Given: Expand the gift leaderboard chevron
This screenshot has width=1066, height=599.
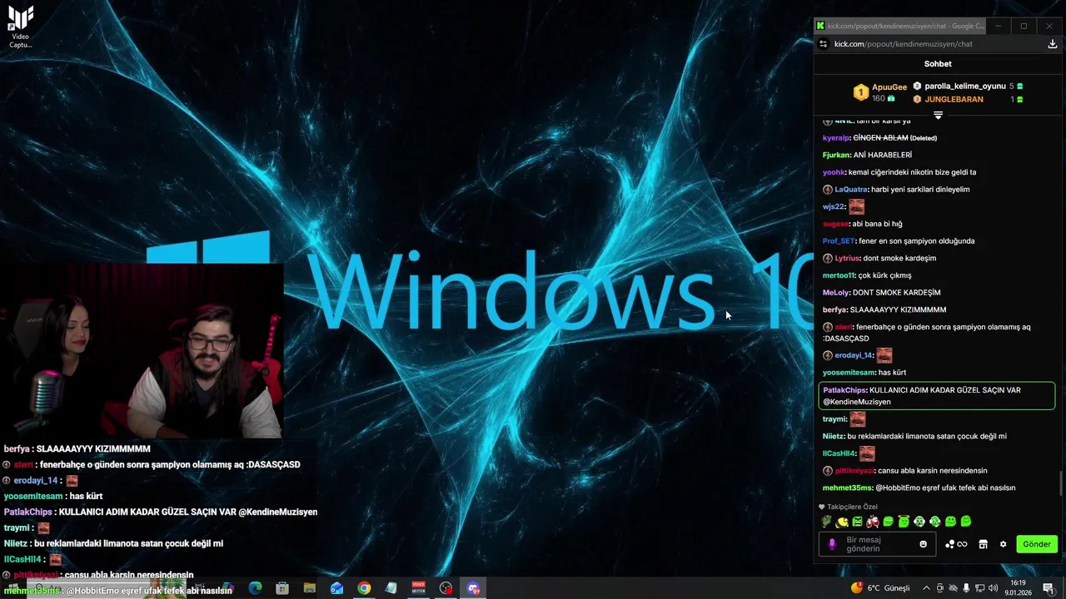Looking at the screenshot, I should click(x=938, y=115).
